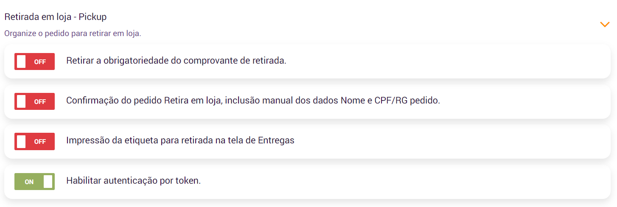
Task: Select the 'Confirmação do pedido Retira em loja' text
Action: pyautogui.click(x=253, y=101)
